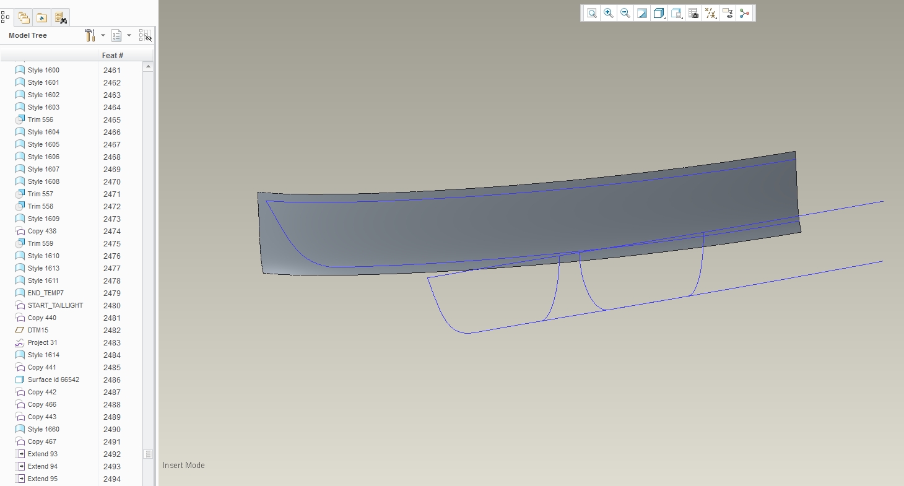Select the Style 1613 feature

pos(43,268)
